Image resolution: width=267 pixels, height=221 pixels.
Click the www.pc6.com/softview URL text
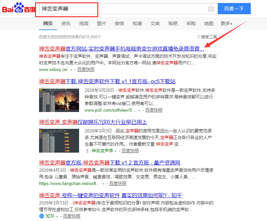[x=110, y=110]
